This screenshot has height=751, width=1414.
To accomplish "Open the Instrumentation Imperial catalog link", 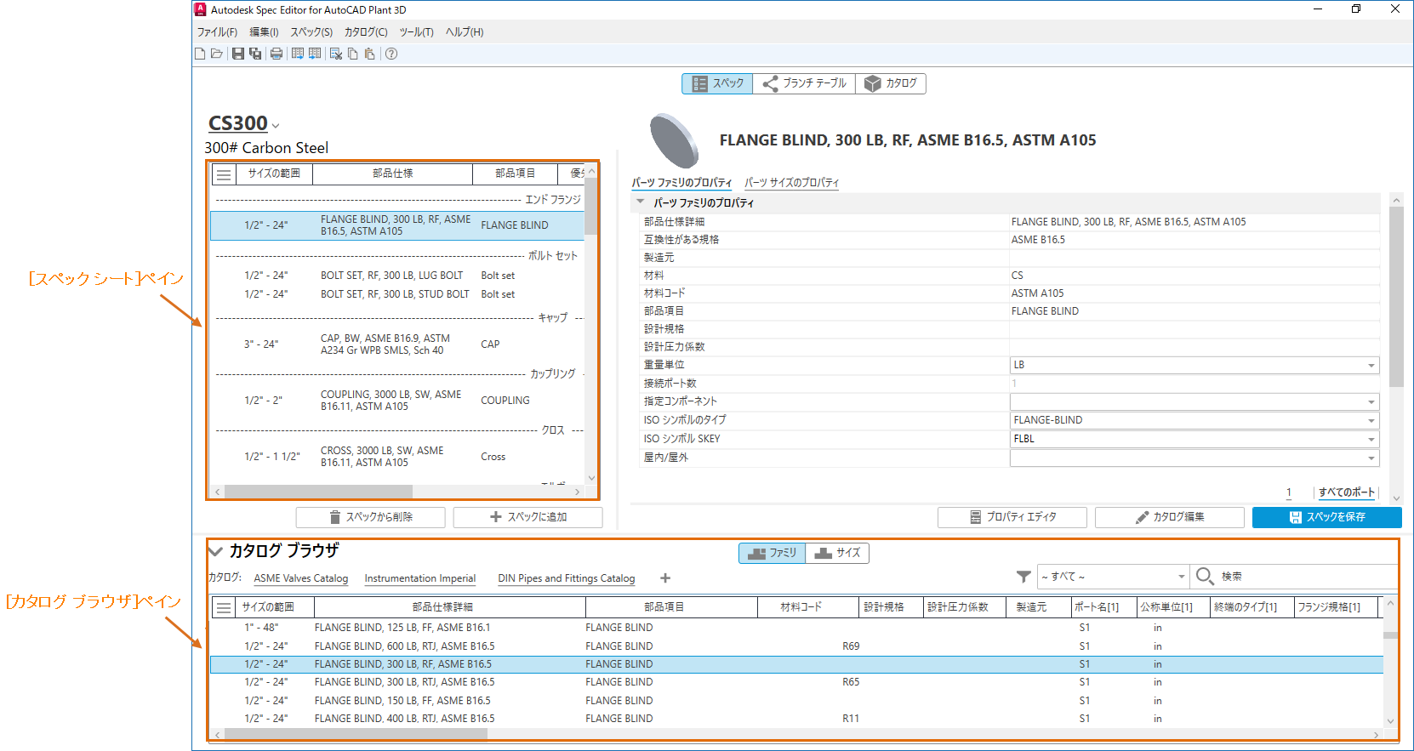I will tap(420, 578).
